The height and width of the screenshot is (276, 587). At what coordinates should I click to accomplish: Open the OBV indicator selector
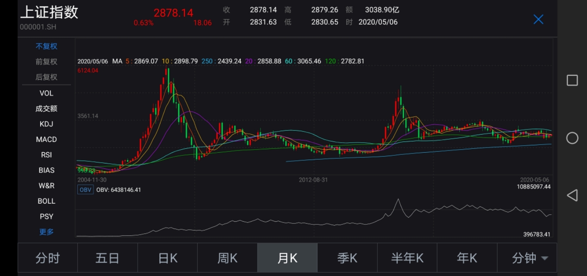tap(85, 189)
